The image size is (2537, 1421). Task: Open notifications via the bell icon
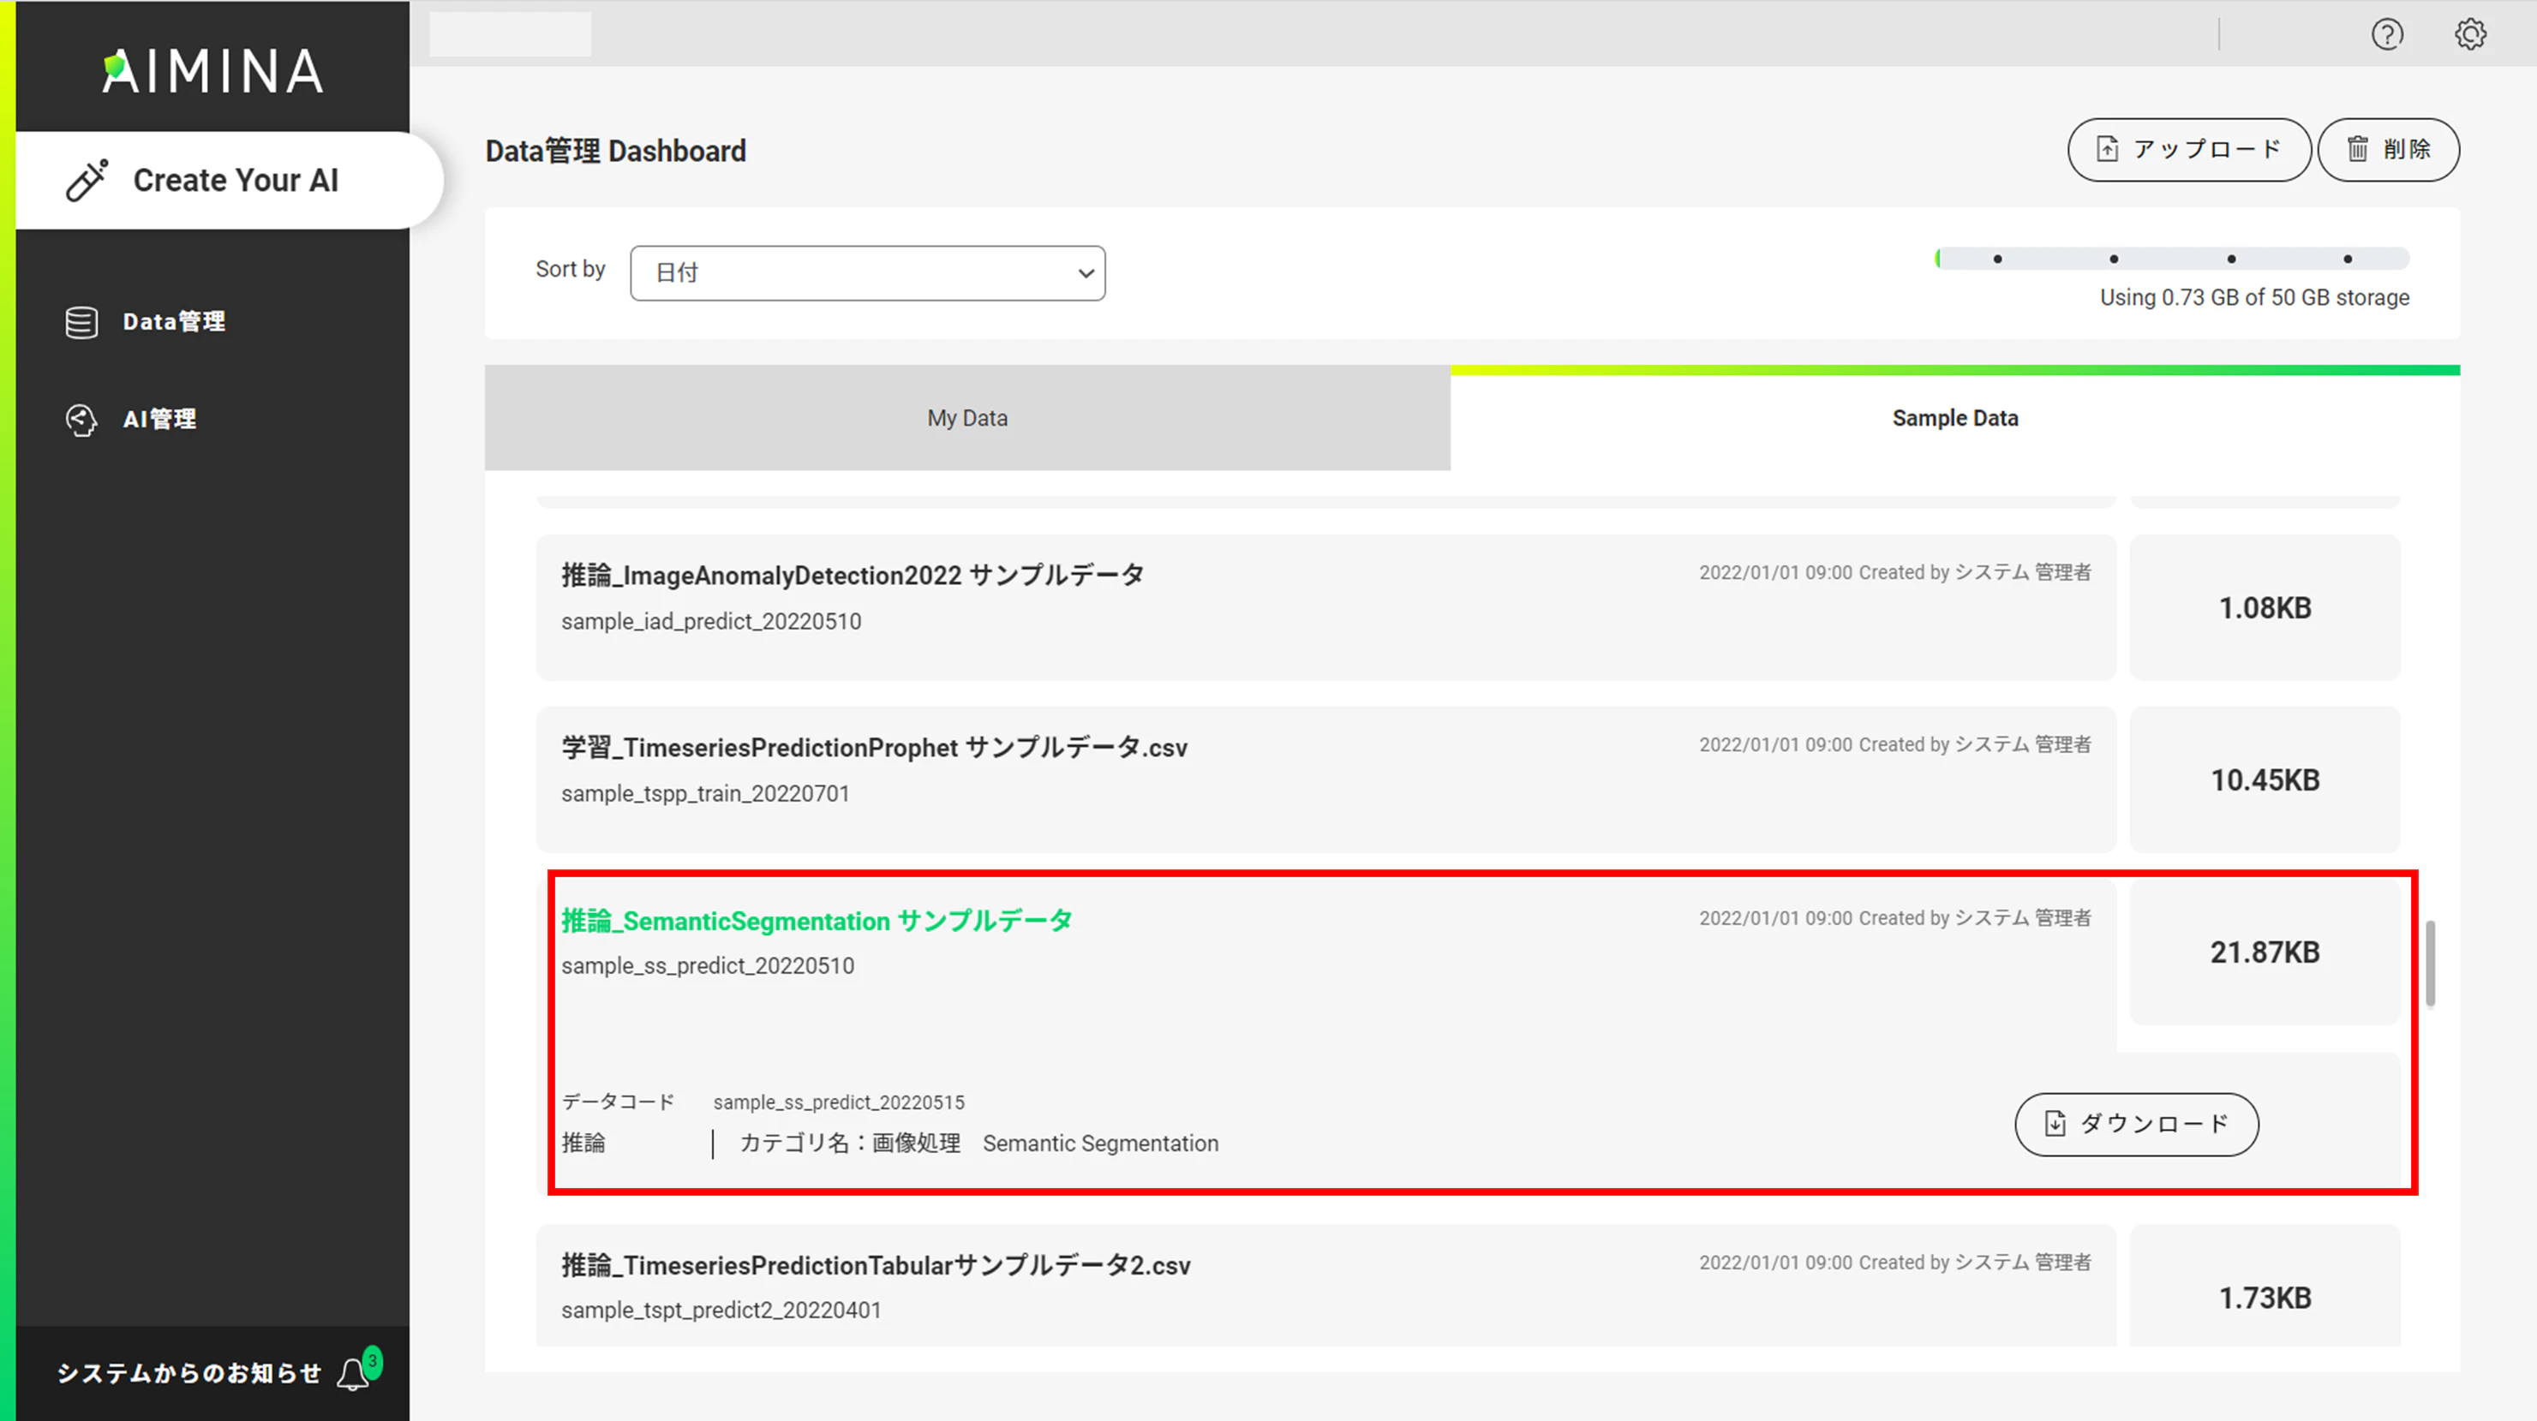353,1374
